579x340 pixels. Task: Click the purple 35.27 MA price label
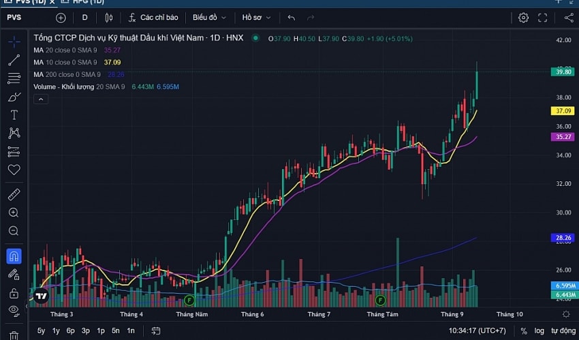click(x=563, y=137)
